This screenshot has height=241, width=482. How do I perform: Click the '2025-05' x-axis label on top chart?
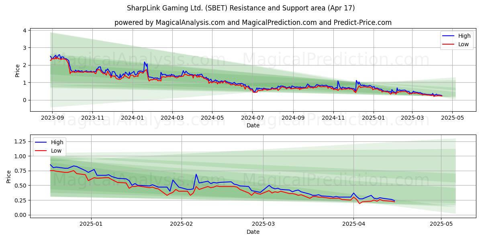452,118
